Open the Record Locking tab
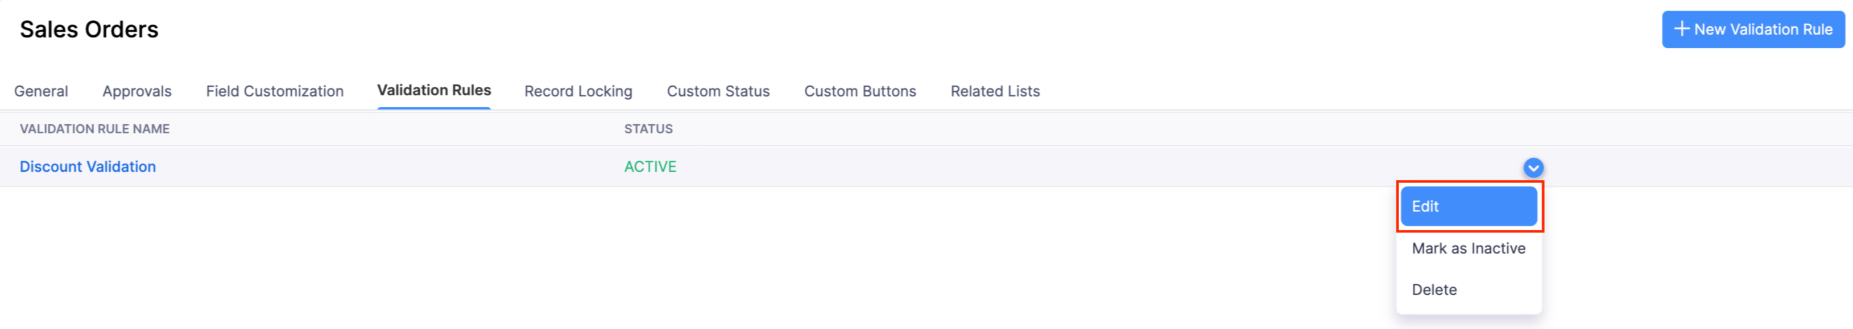Image resolution: width=1853 pixels, height=329 pixels. [578, 91]
